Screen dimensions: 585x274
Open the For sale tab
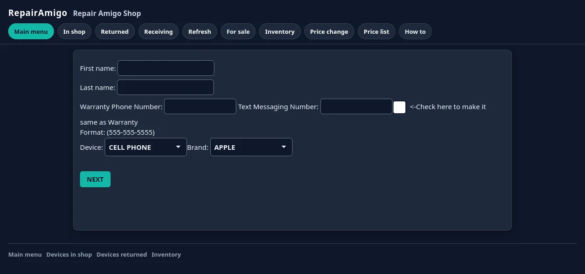pyautogui.click(x=238, y=32)
